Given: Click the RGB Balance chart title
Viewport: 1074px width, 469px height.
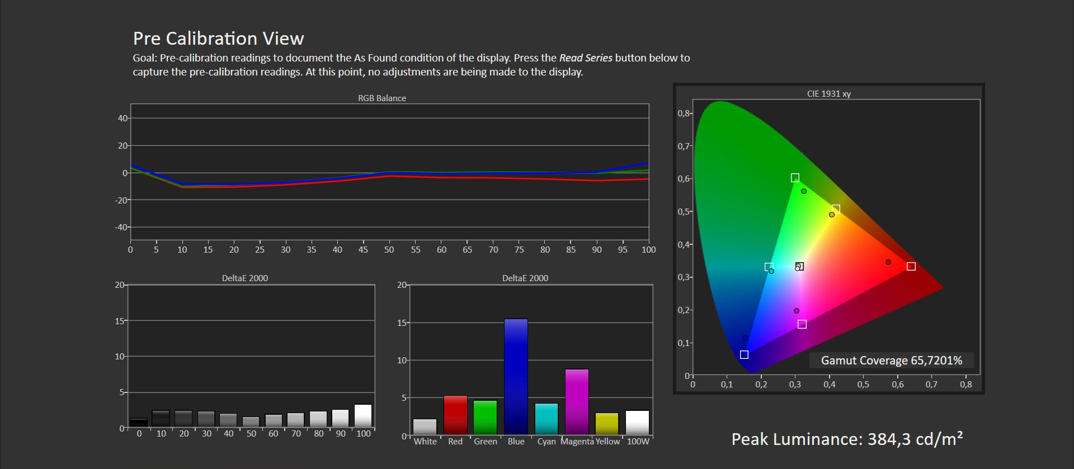Looking at the screenshot, I should coord(382,98).
